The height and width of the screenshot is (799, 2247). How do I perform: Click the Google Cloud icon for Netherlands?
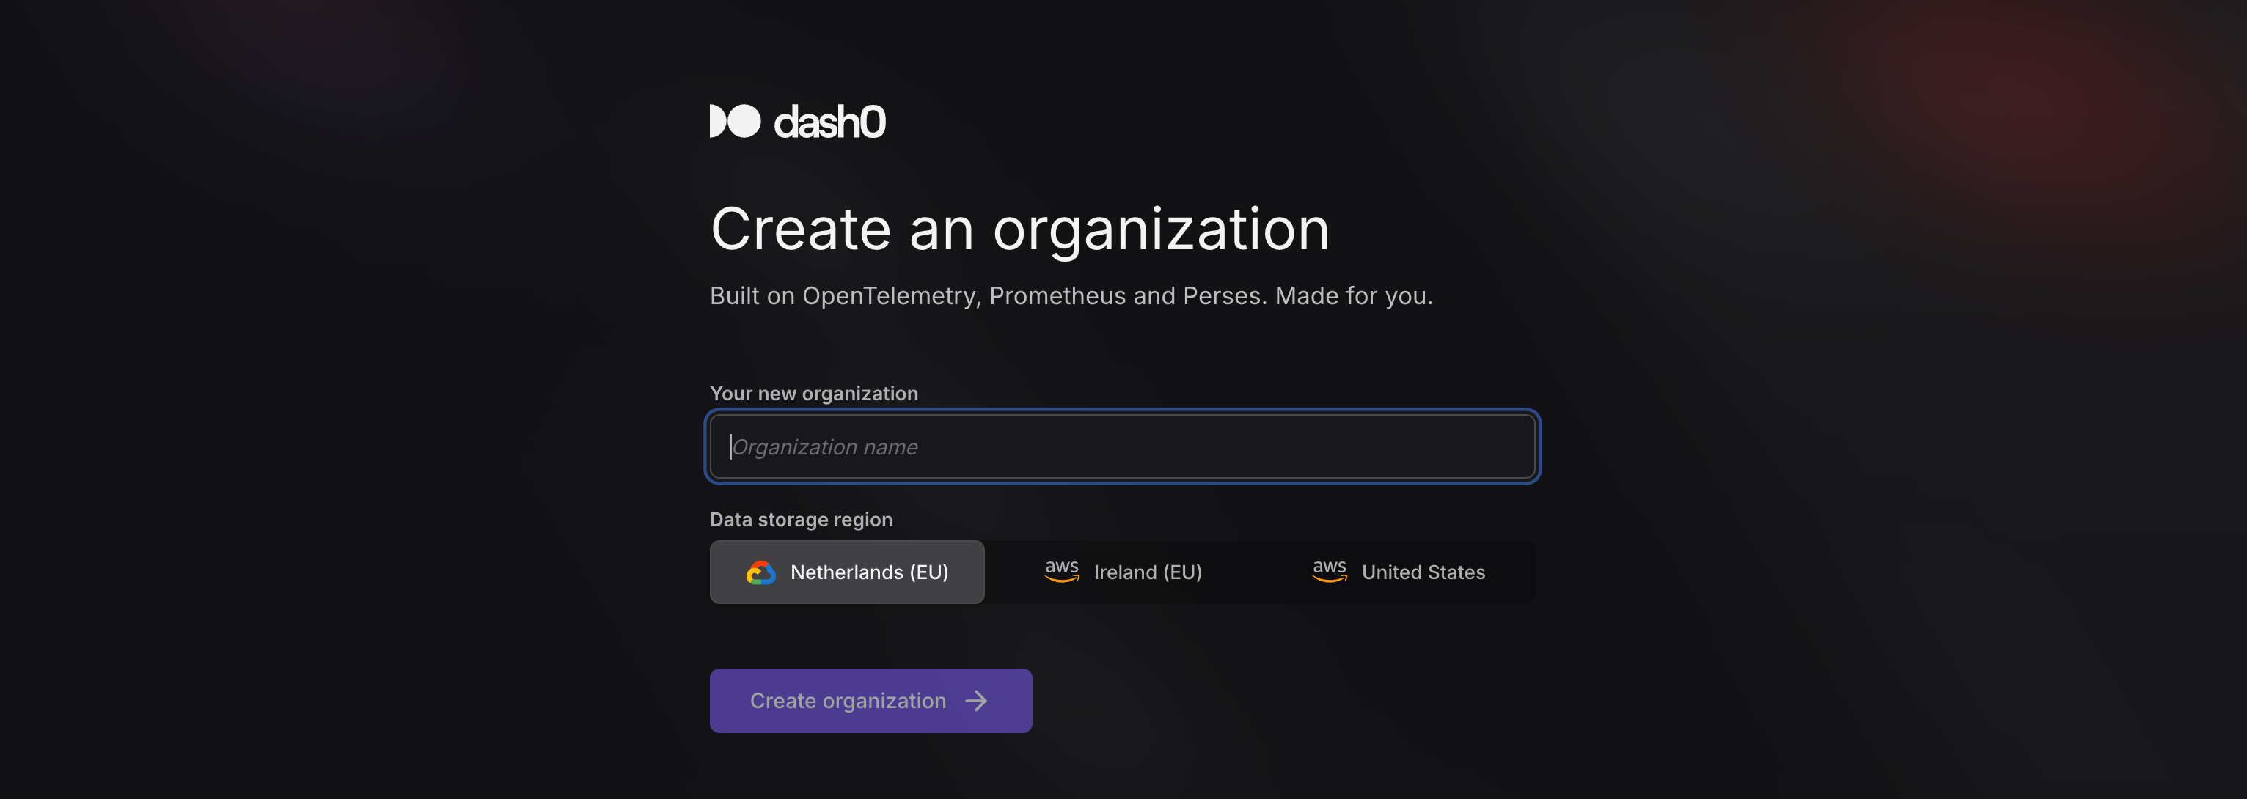(760, 572)
